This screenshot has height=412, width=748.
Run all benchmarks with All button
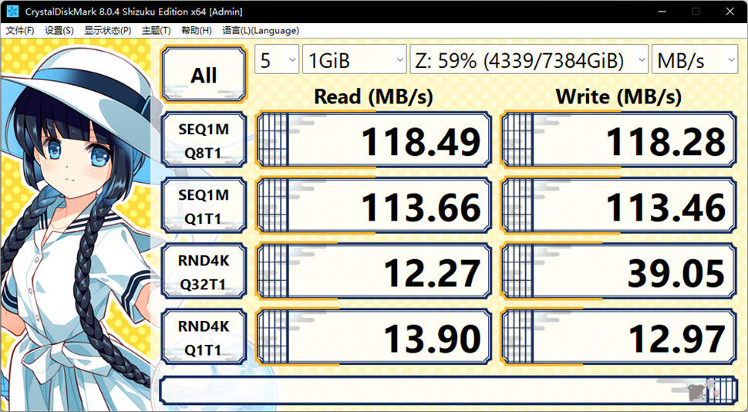coord(204,74)
